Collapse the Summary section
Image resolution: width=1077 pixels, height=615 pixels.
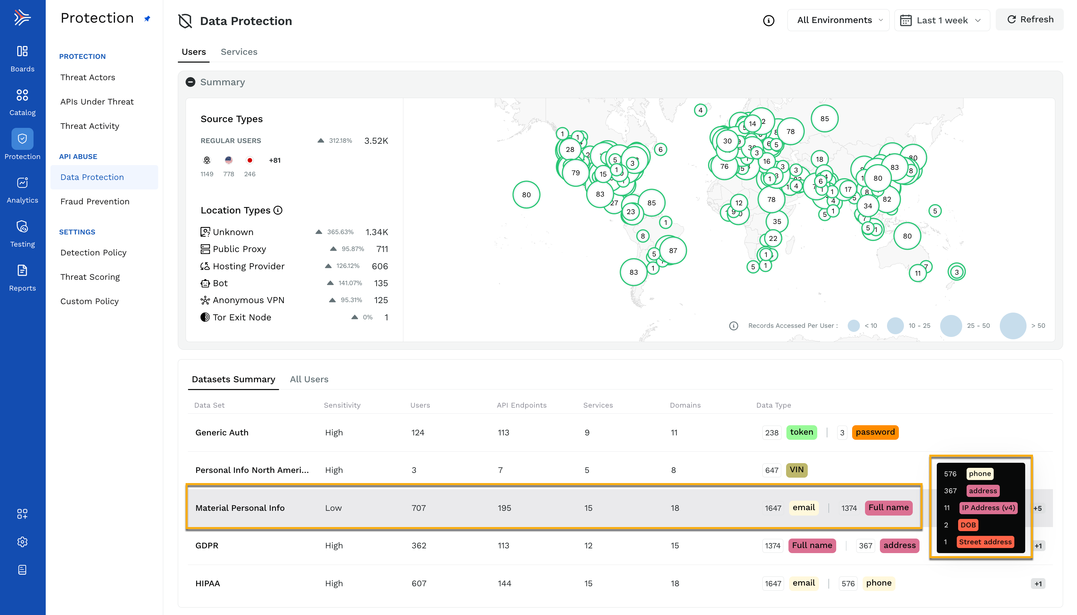coord(190,82)
